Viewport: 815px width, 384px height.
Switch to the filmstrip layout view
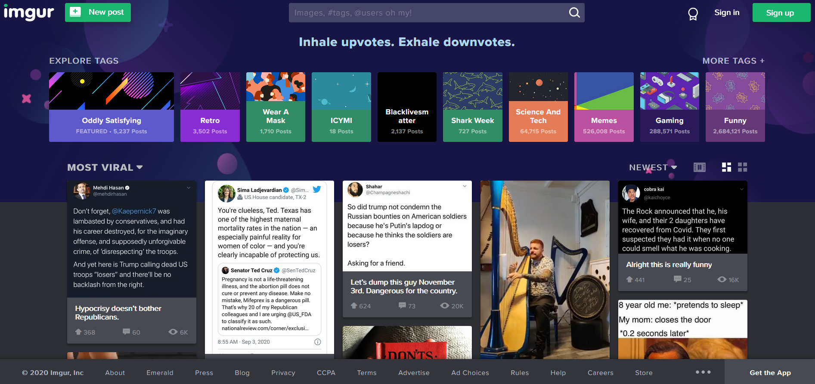pos(700,167)
